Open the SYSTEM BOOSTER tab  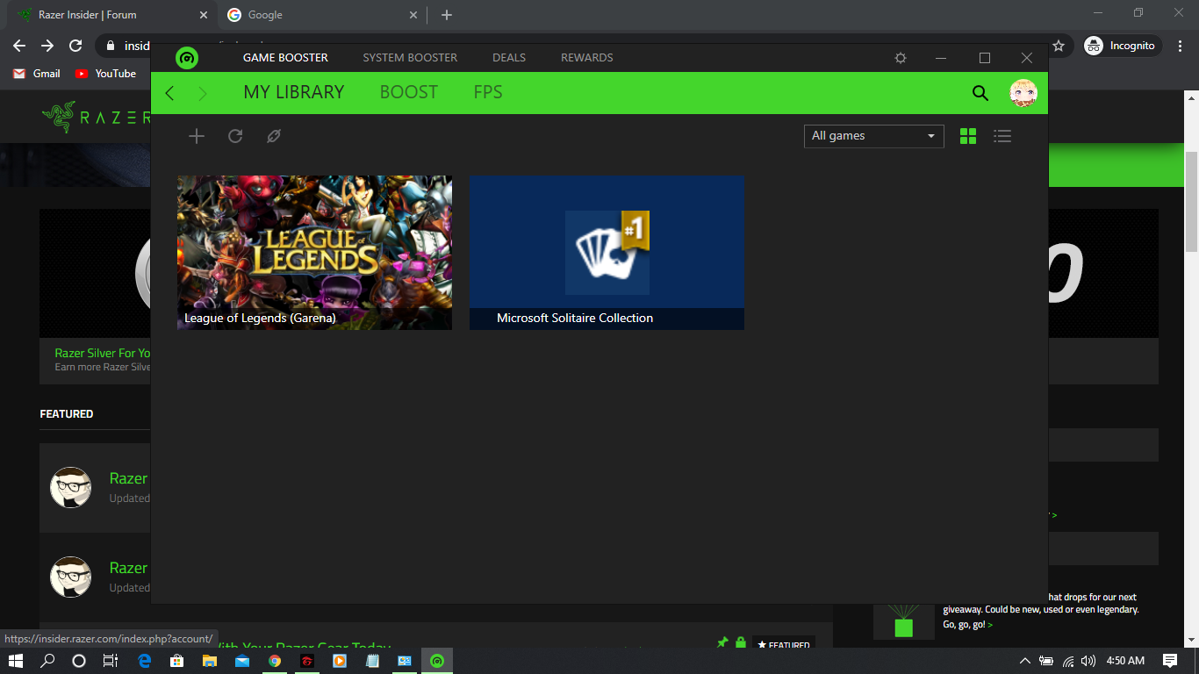click(410, 58)
